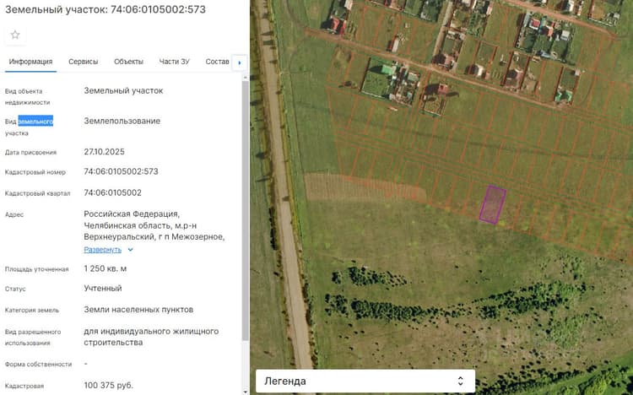Click the hatched orange parcel on map
The width and height of the screenshot is (633, 395).
click(x=365, y=187)
